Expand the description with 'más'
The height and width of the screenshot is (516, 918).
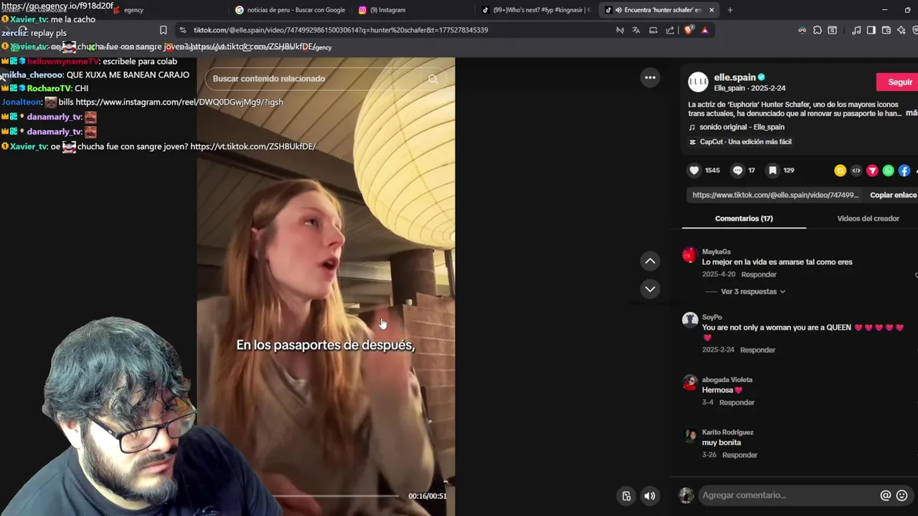point(912,113)
